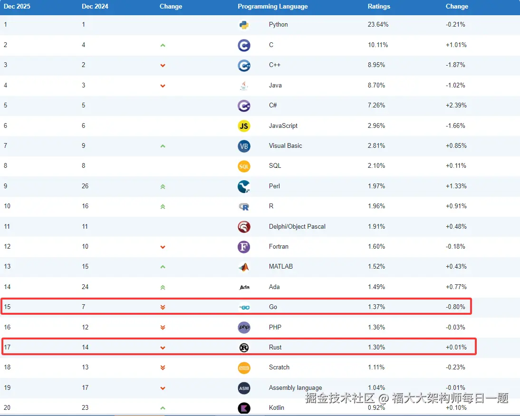520x416 pixels.
Task: Click the MATLAB language name
Action: [x=281, y=266]
